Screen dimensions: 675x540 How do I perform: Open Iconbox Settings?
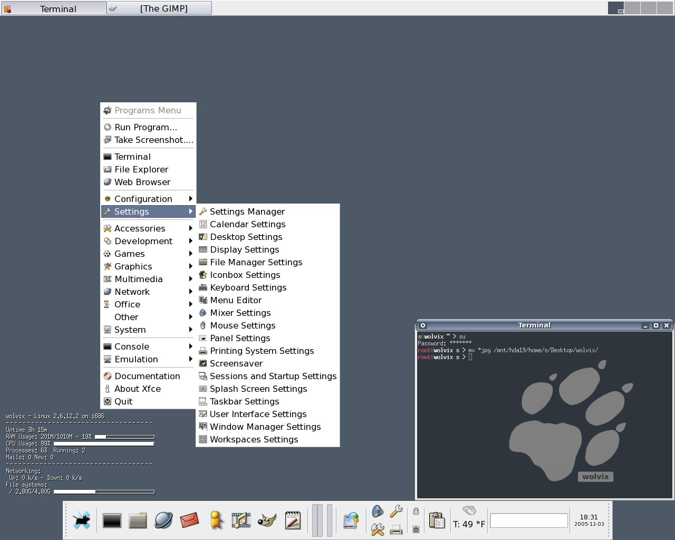[x=268, y=275]
